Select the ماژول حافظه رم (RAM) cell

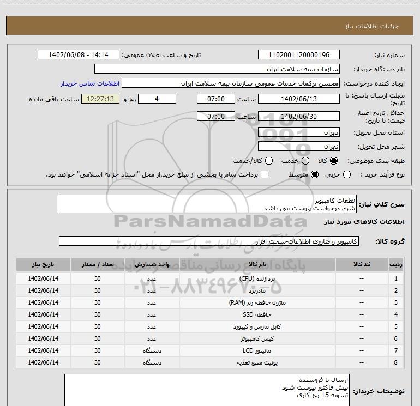257,302
